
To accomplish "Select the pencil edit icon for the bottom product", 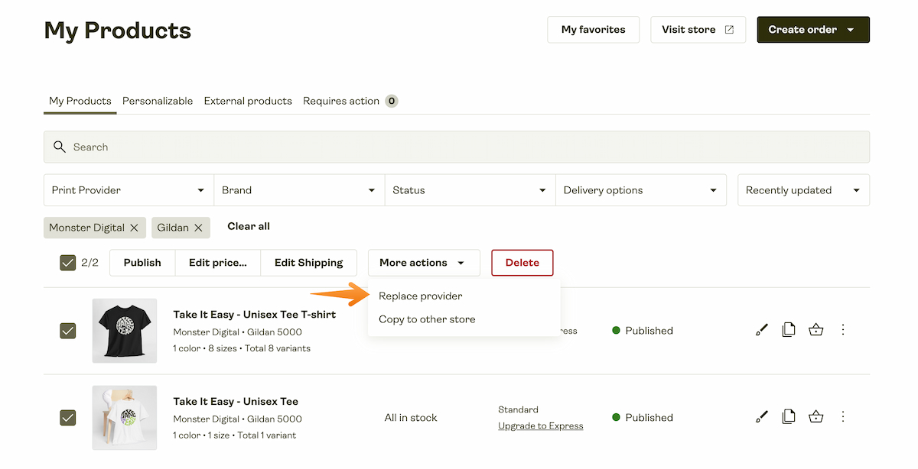I will coord(761,416).
